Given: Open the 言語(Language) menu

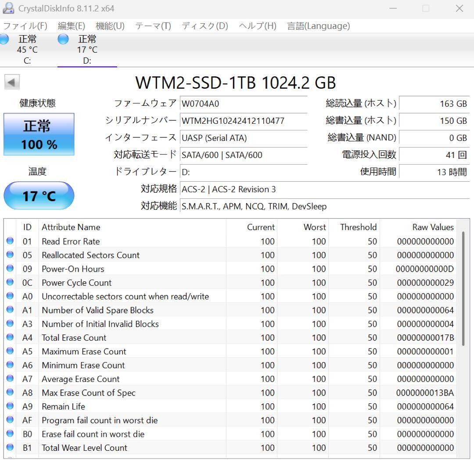Looking at the screenshot, I should click(x=318, y=26).
